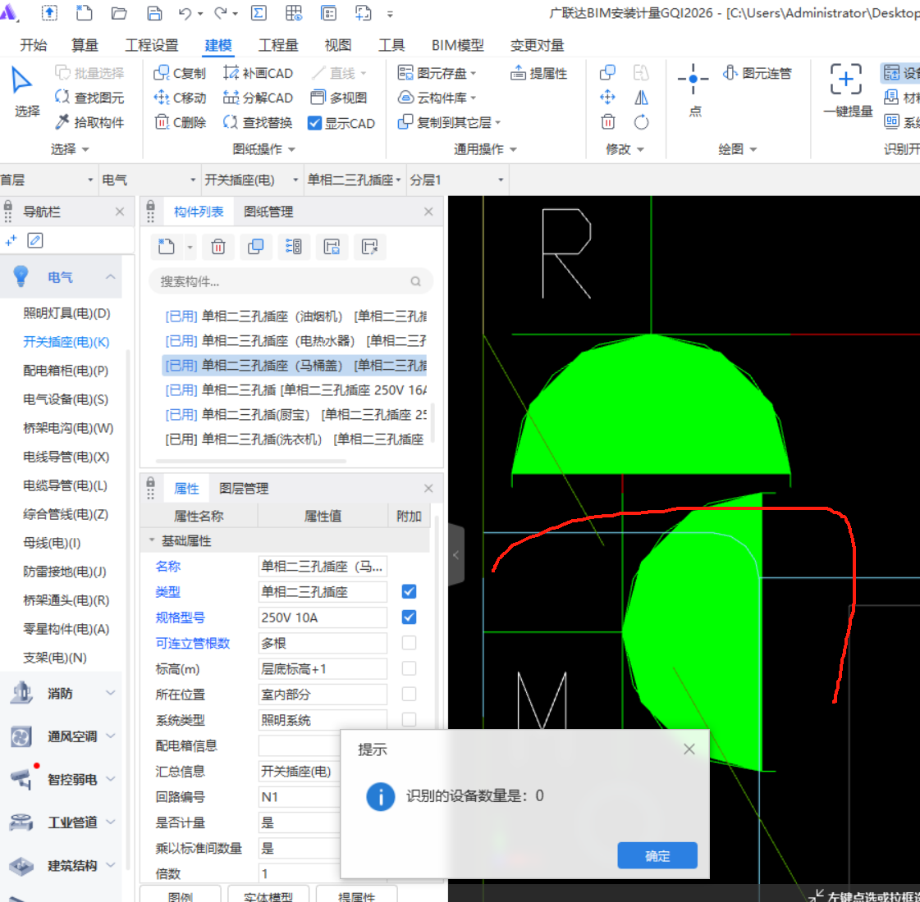
Task: Switch to the 图纸管理 tab
Action: tap(268, 212)
